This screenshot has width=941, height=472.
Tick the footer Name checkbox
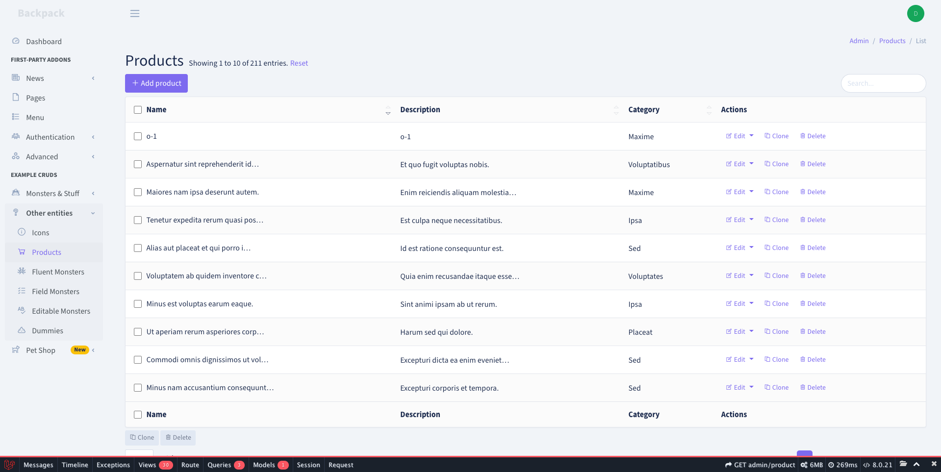coord(138,415)
